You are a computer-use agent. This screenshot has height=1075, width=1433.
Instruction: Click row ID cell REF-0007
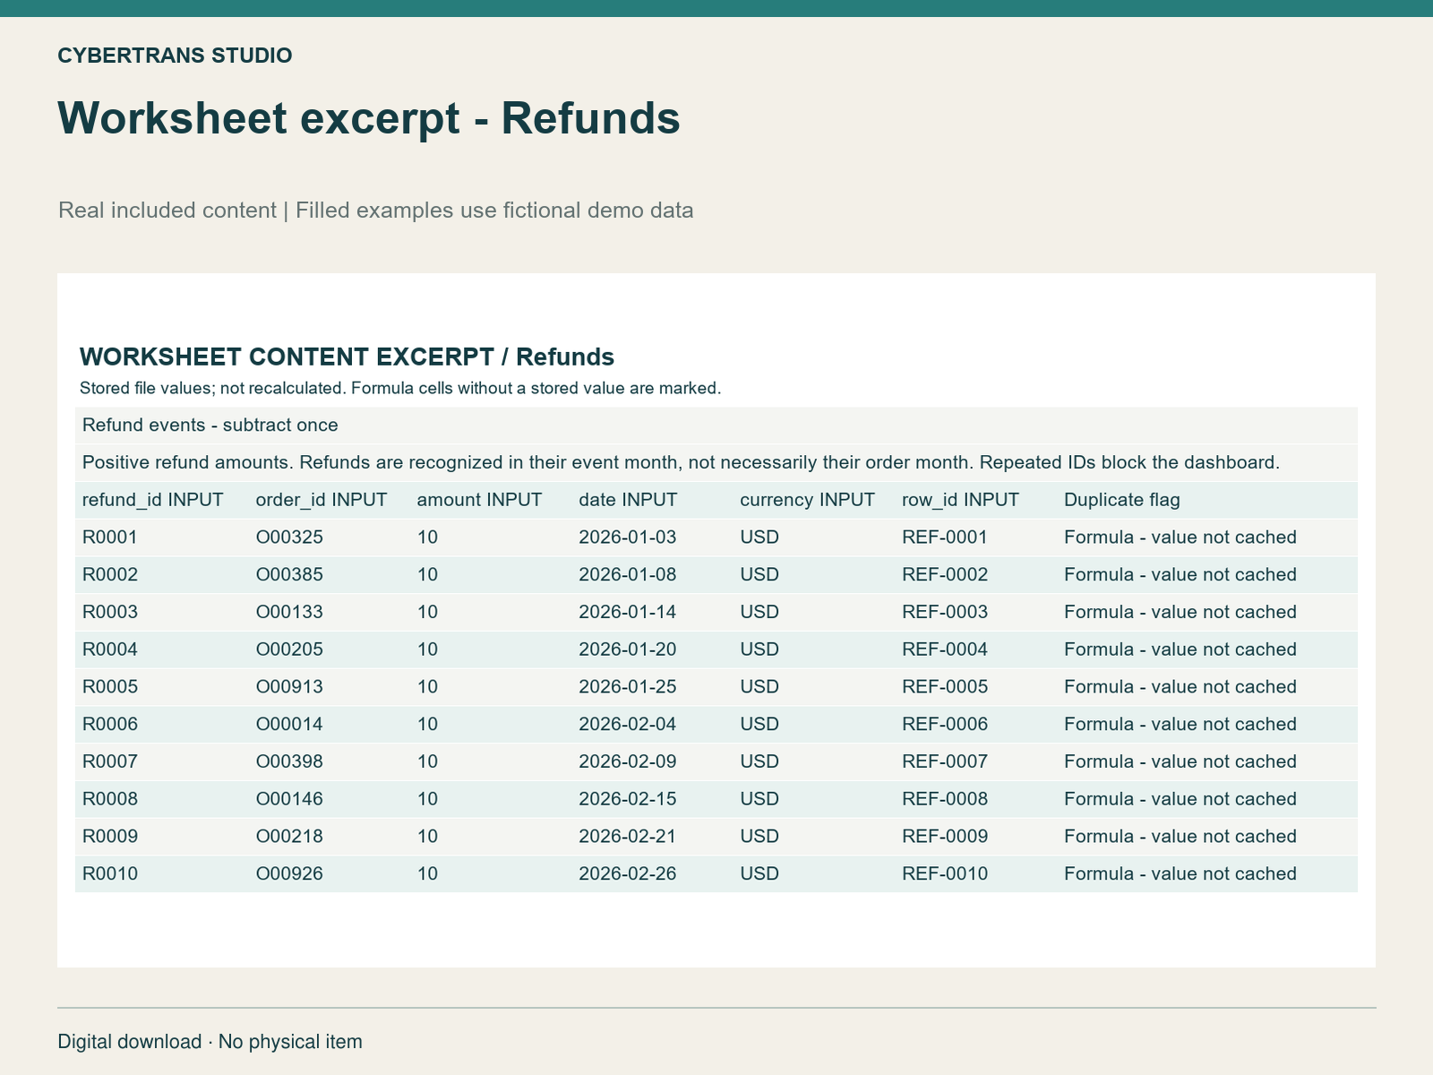(945, 761)
